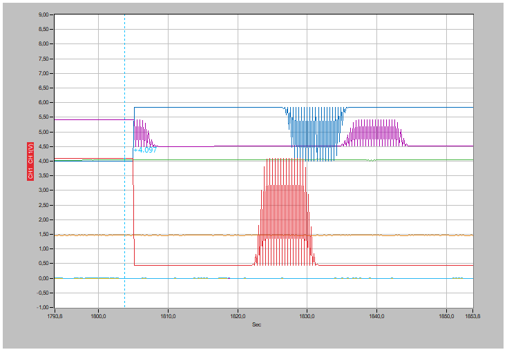Click the 0,00 y-axis label
The width and height of the screenshot is (507, 352).
point(44,278)
